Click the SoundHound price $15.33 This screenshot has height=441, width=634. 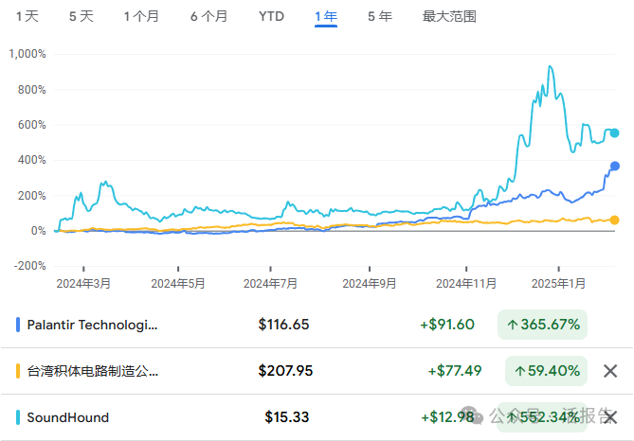pos(287,417)
